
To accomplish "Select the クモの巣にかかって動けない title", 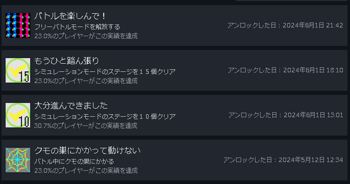I will (87, 150).
